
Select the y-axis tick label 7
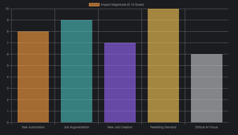[8, 43]
